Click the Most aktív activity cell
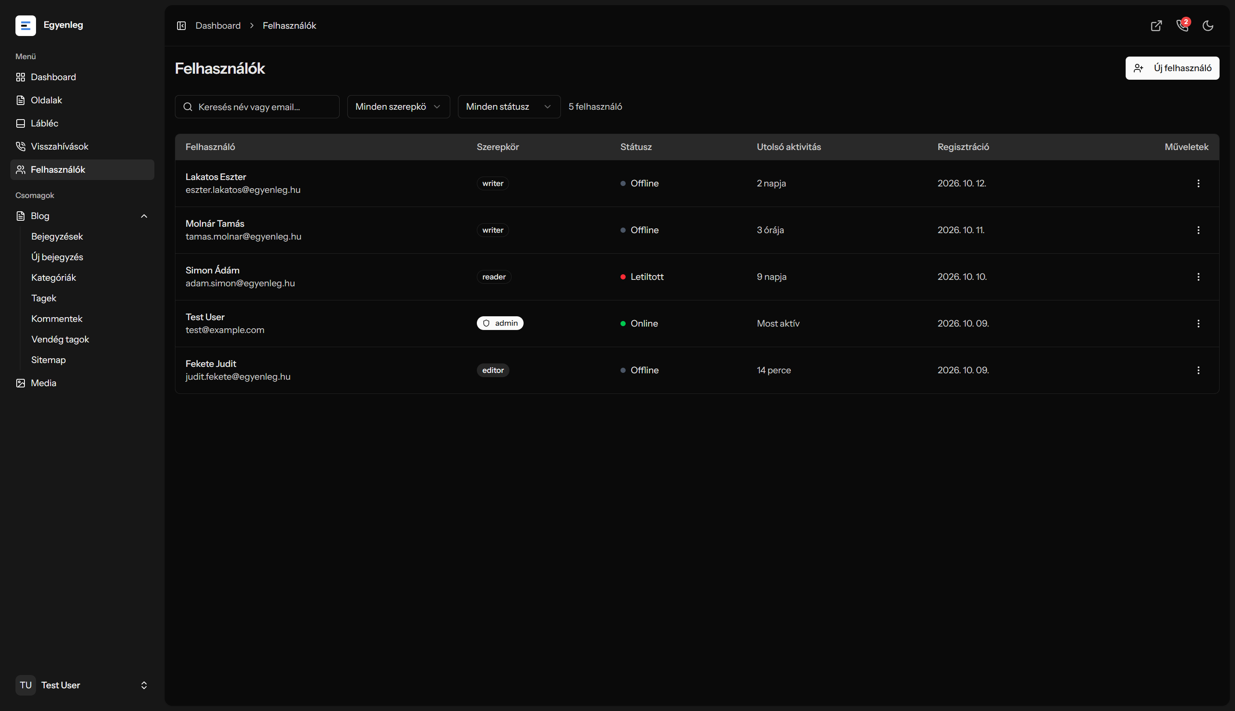 [778, 323]
